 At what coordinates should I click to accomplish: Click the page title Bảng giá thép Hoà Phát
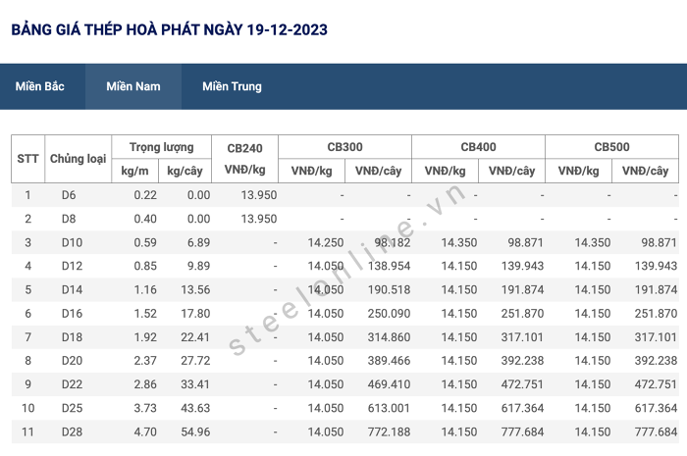point(169,29)
